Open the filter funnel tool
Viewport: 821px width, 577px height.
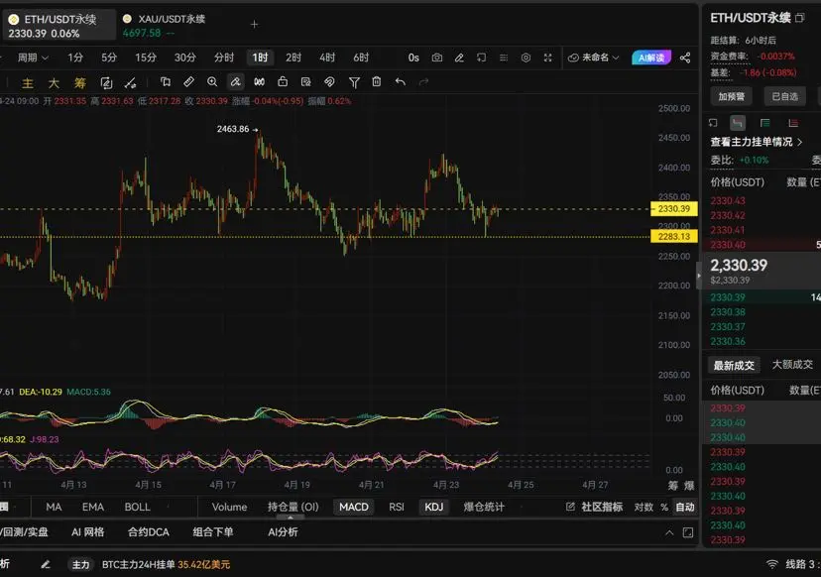(354, 82)
